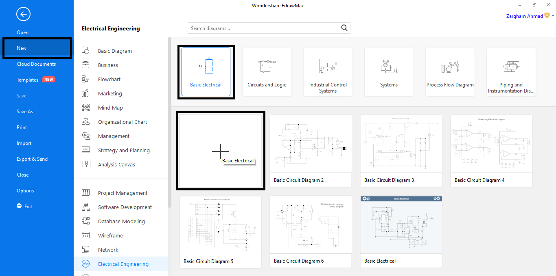Viewport: 556px width, 276px height.
Task: Click the Flowchart category icon
Action: click(x=85, y=79)
